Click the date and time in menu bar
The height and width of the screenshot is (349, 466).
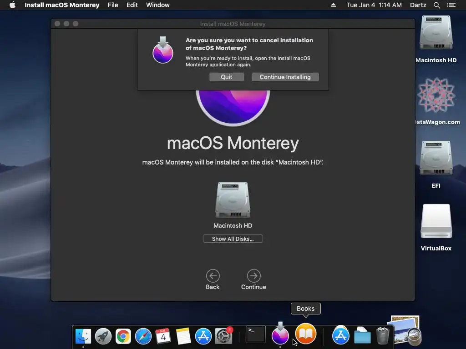(374, 5)
